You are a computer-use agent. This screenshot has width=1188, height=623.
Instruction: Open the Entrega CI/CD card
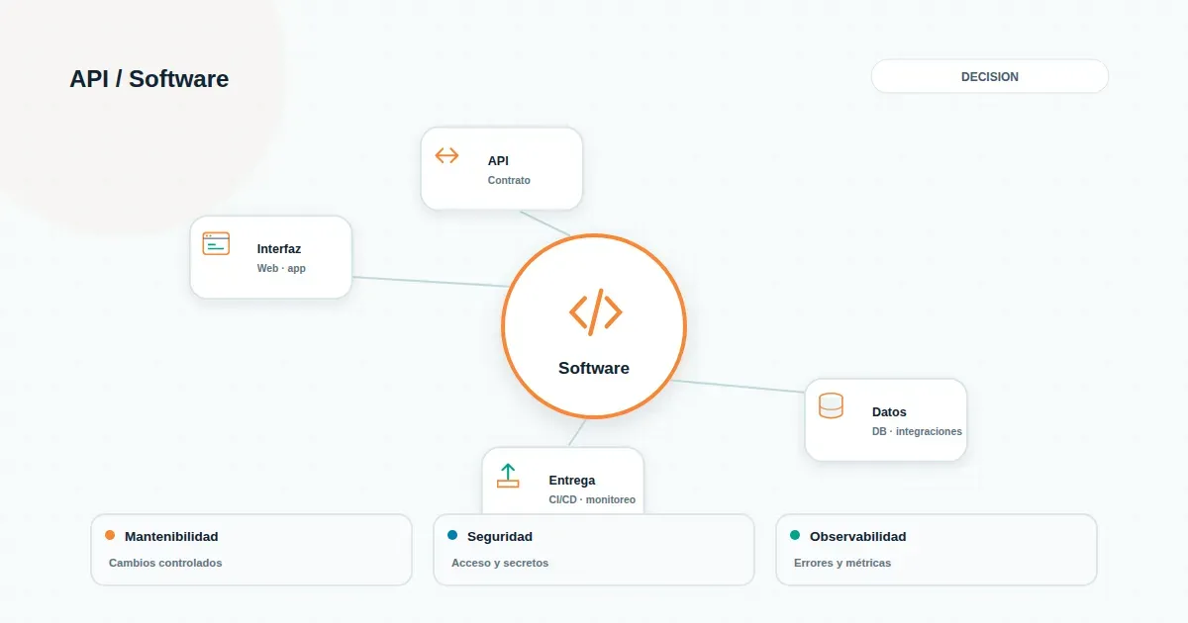563,481
